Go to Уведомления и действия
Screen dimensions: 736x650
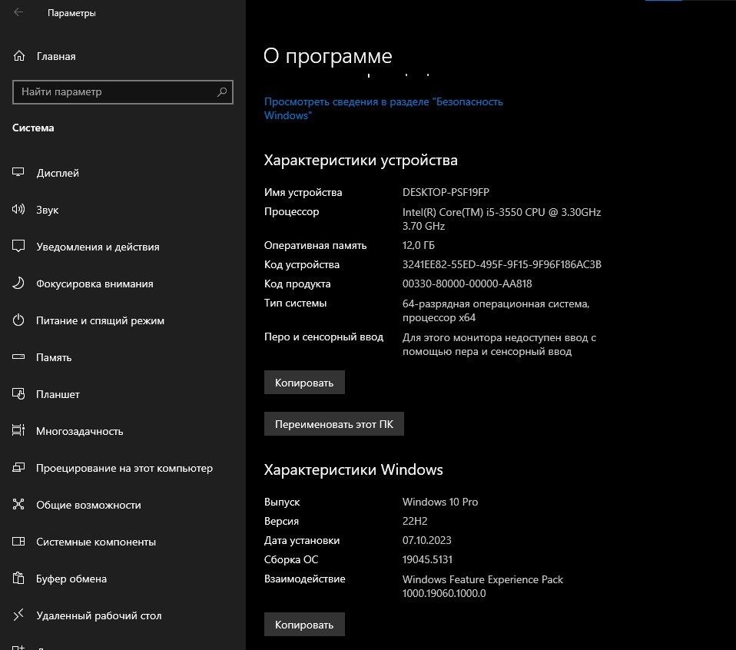pos(123,247)
